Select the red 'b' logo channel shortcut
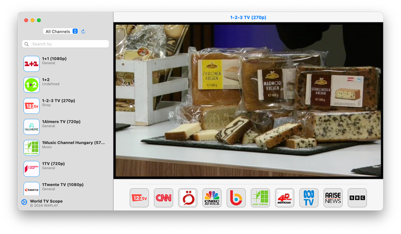This screenshot has width=401, height=234. pyautogui.click(x=236, y=198)
